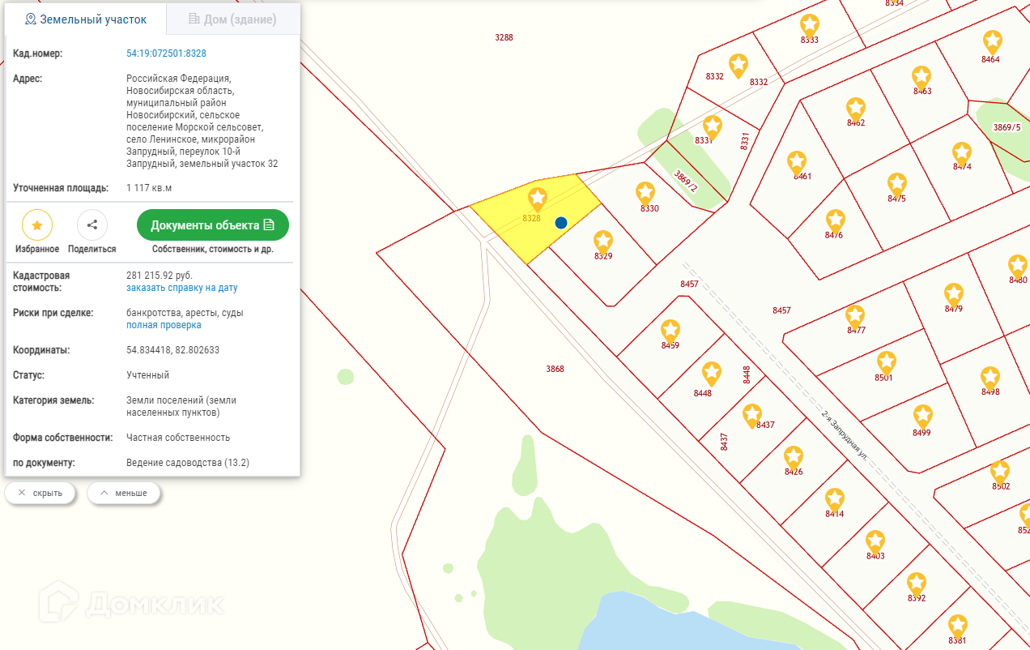Image resolution: width=1030 pixels, height=650 pixels.
Task: Click the 3869/2 green parcel label
Action: pyautogui.click(x=685, y=179)
